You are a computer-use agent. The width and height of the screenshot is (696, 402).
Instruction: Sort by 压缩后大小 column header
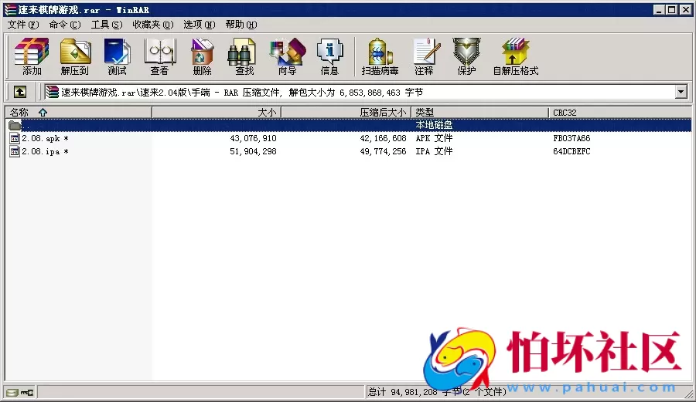tap(346, 113)
